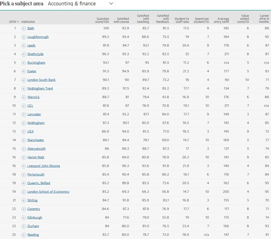Sort by Value added score/10 column
This screenshot has height=239, width=271.
pyautogui.click(x=244, y=19)
